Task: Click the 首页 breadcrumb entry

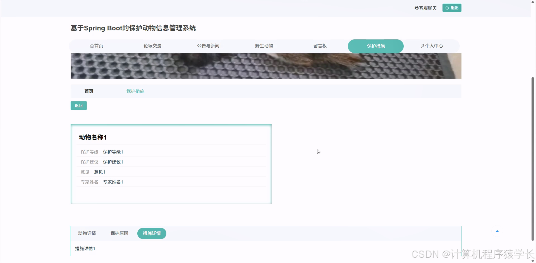Action: click(x=88, y=91)
